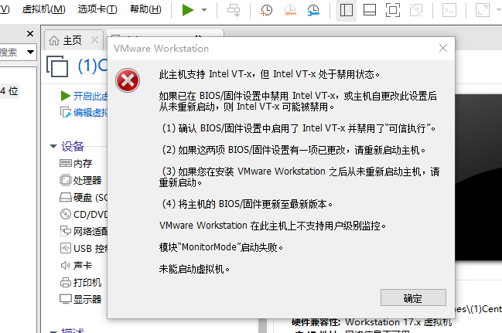Click the take snapshot clock icon
This screenshot has height=333, width=502.
(x=266, y=10)
